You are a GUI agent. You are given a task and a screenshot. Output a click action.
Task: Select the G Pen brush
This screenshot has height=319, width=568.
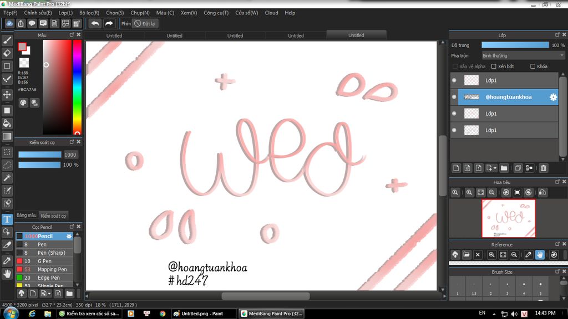coord(44,261)
